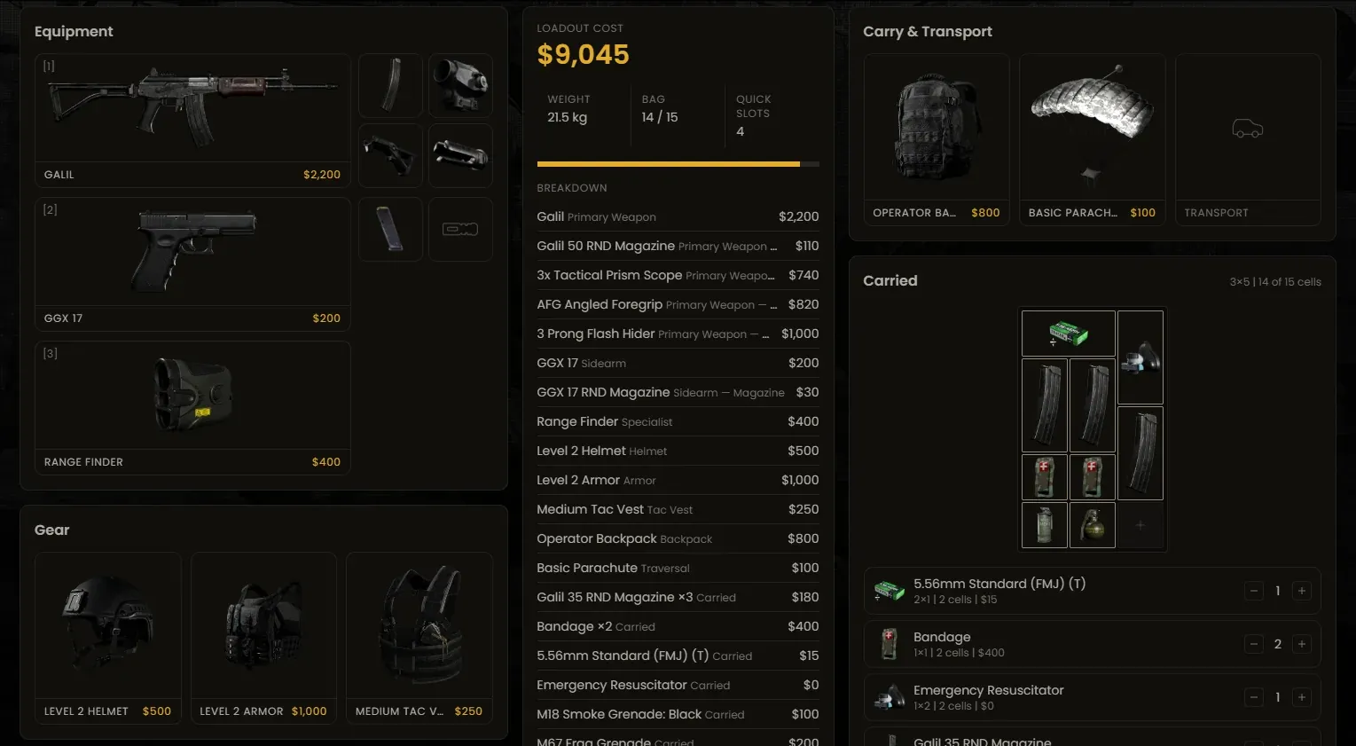Click the "M18 Smoke Grenade: Black" breakdown row
This screenshot has height=746, width=1356.
[678, 714]
